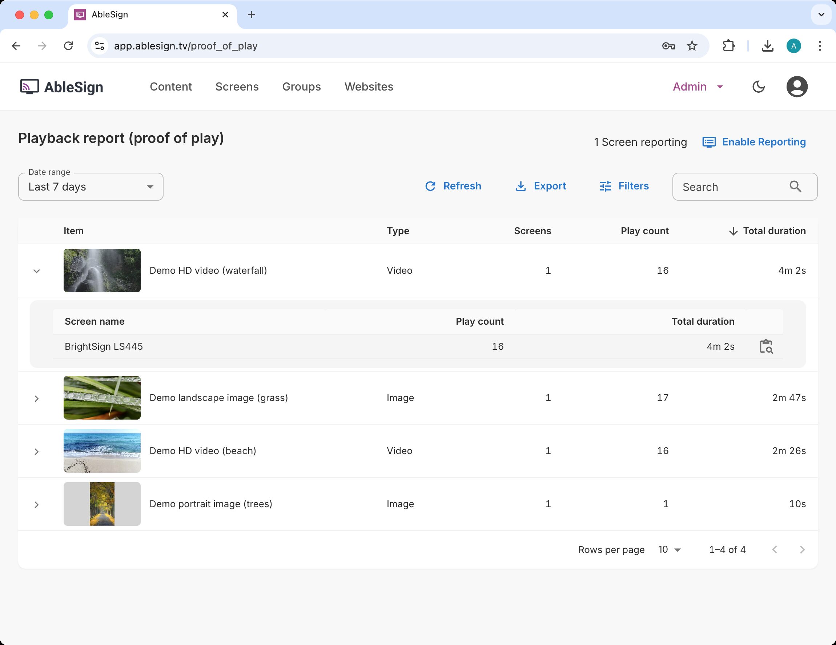Open the Content menu item
Viewport: 836px width, 645px height.
coord(171,87)
